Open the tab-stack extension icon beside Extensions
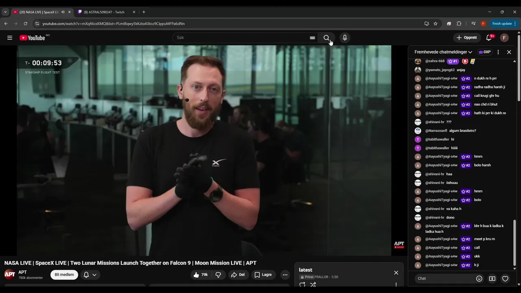 pyautogui.click(x=449, y=24)
